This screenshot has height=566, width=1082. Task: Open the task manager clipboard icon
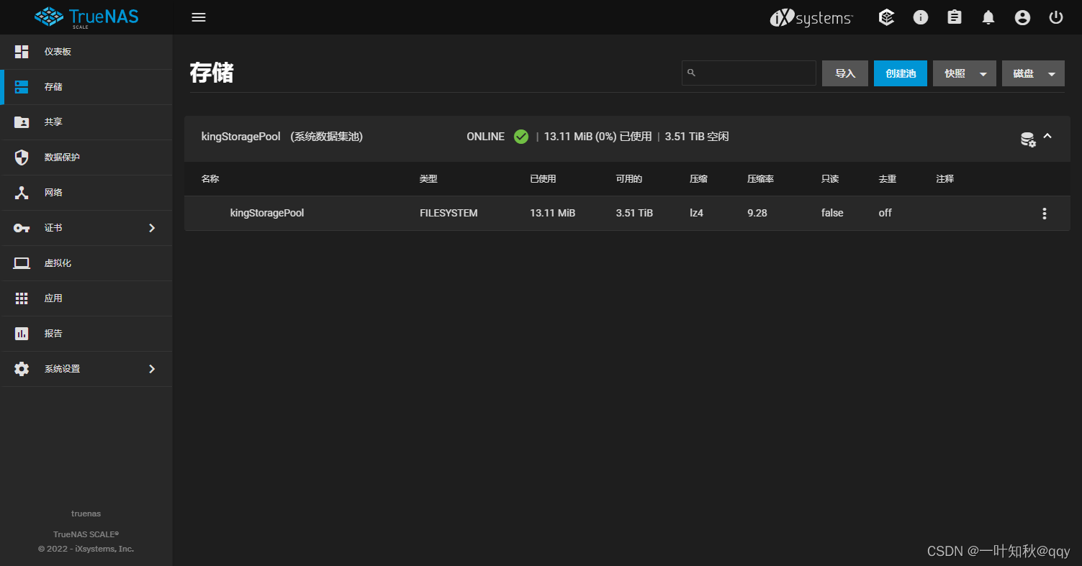pos(955,17)
